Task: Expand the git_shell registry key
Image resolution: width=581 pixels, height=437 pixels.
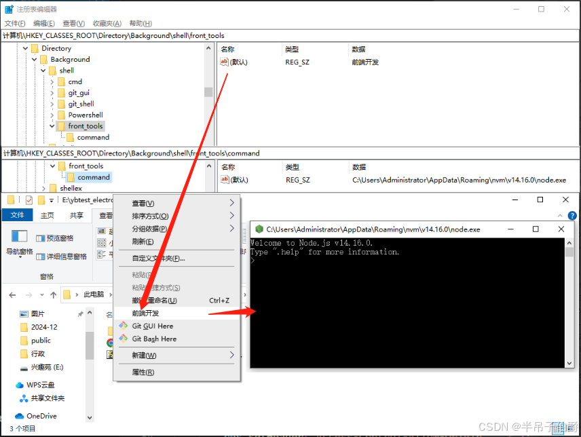Action: click(x=52, y=104)
